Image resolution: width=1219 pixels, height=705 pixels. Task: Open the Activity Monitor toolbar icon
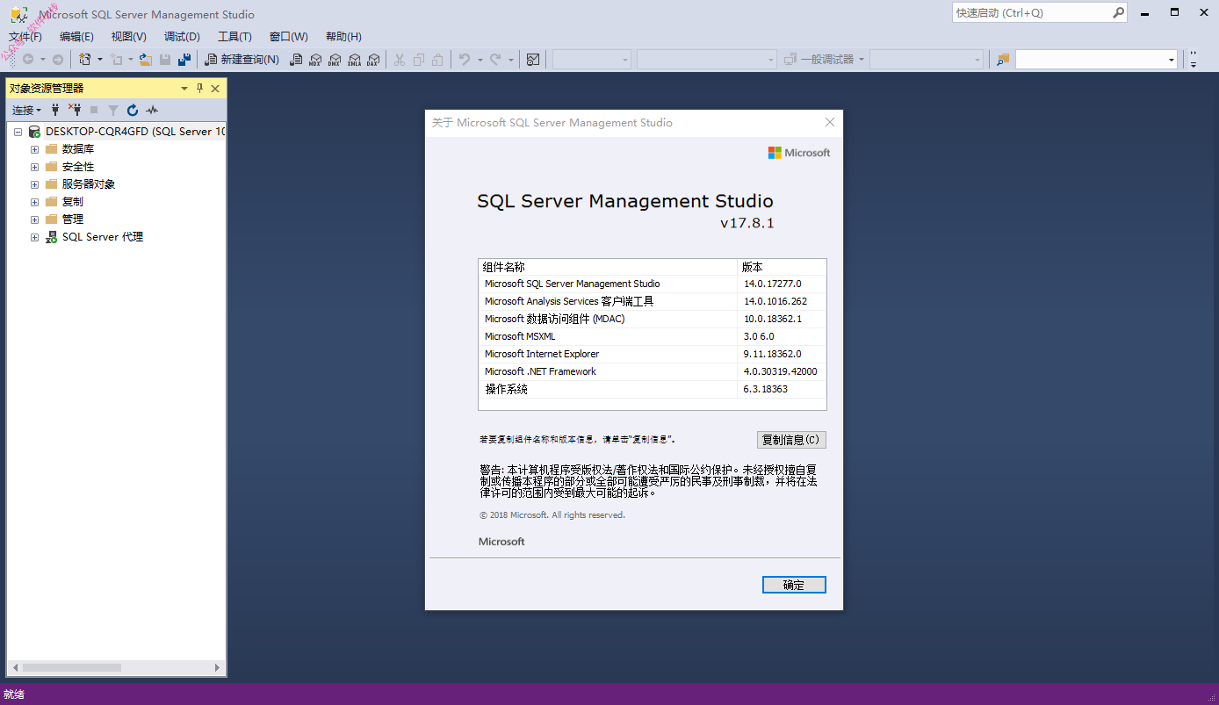(533, 60)
